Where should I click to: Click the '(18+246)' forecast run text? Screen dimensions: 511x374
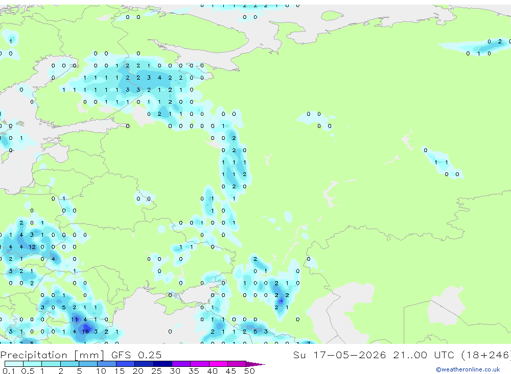coord(486,355)
